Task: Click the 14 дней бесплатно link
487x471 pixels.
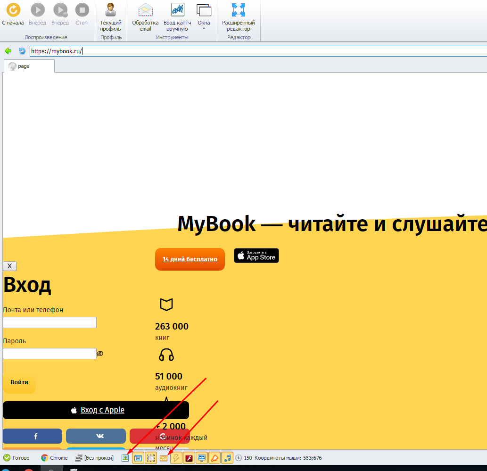Action: click(x=190, y=259)
